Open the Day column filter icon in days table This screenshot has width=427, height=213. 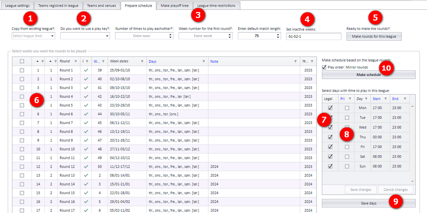click(x=366, y=99)
